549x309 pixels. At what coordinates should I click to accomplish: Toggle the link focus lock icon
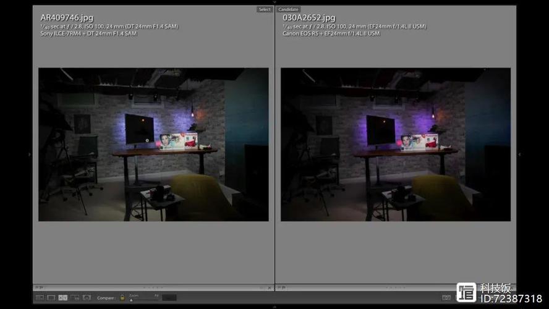pos(122,298)
